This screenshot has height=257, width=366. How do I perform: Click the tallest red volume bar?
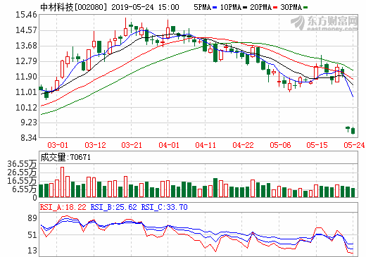coord(62,182)
